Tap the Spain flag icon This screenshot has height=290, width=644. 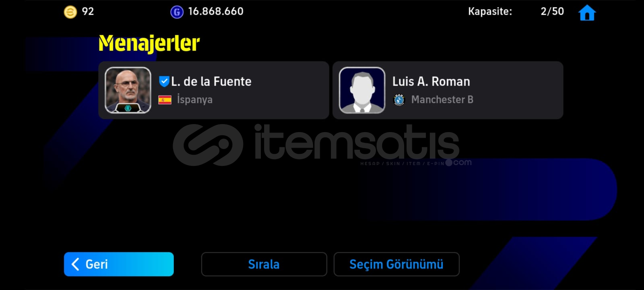click(x=165, y=99)
